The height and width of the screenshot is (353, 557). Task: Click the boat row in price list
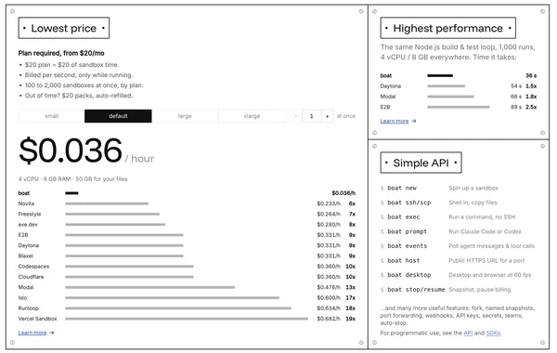coord(187,193)
